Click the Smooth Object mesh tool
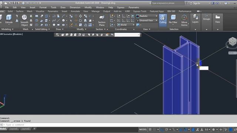 pos(24,20)
